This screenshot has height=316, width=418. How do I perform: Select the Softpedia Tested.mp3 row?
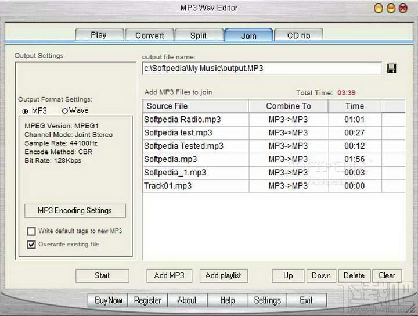(x=274, y=146)
